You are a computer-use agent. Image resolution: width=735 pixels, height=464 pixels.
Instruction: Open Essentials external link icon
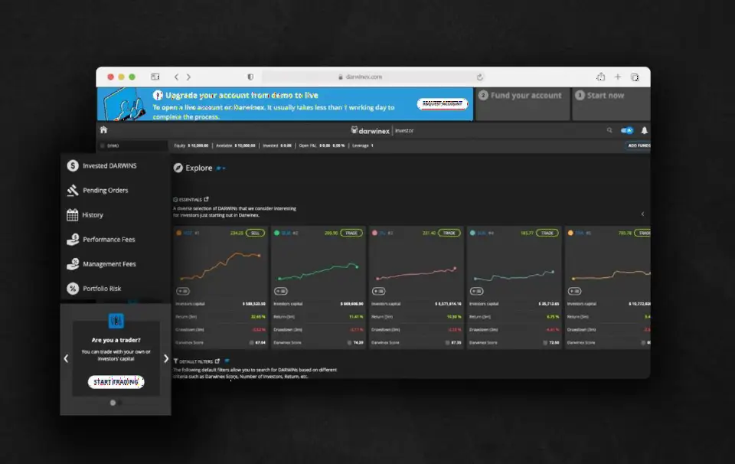coord(206,199)
